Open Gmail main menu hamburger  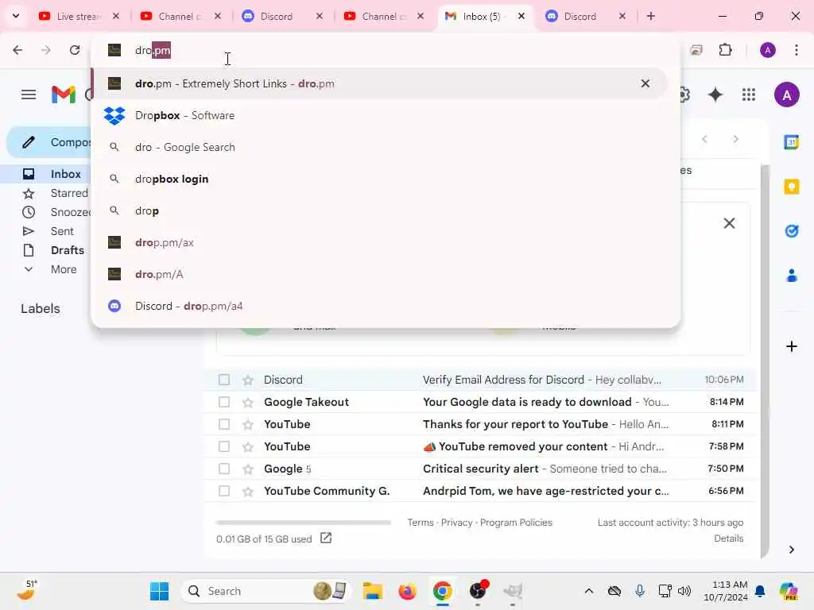point(29,95)
